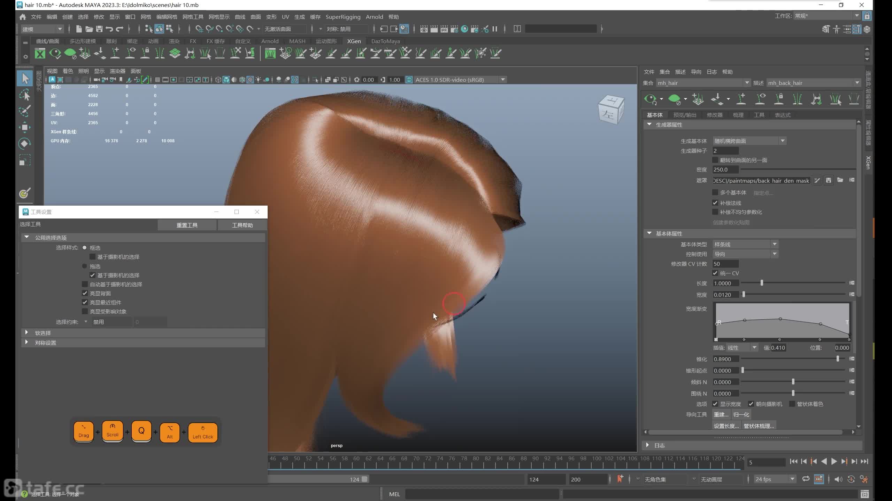Select the 框选 radio button
The height and width of the screenshot is (501, 892).
pyautogui.click(x=84, y=248)
